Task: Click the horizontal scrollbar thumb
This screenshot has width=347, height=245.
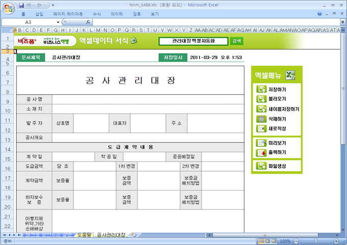Action: [265, 235]
